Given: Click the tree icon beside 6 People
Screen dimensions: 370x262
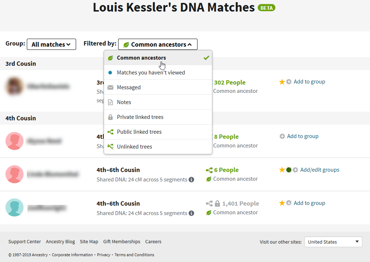Looking at the screenshot, I should click(x=209, y=170).
